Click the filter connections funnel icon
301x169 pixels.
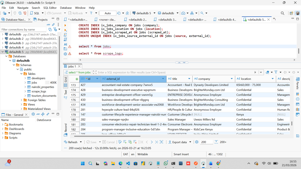(55, 29)
